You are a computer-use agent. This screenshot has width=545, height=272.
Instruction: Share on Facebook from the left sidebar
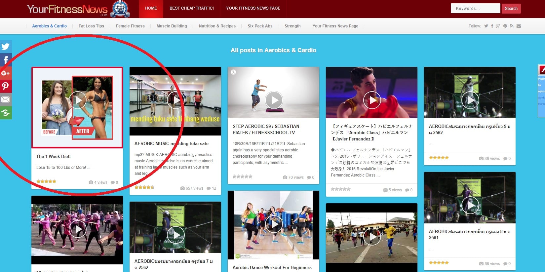coord(6,60)
